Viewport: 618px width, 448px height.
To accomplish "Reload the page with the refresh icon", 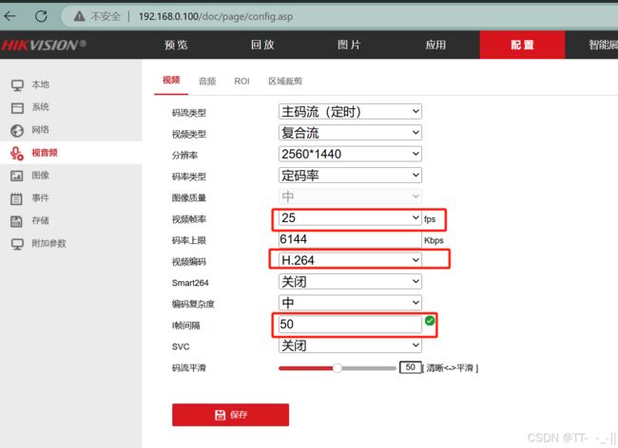I will 41,16.
